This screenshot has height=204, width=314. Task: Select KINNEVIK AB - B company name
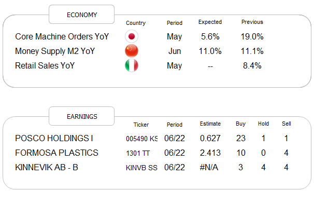[x=47, y=167]
